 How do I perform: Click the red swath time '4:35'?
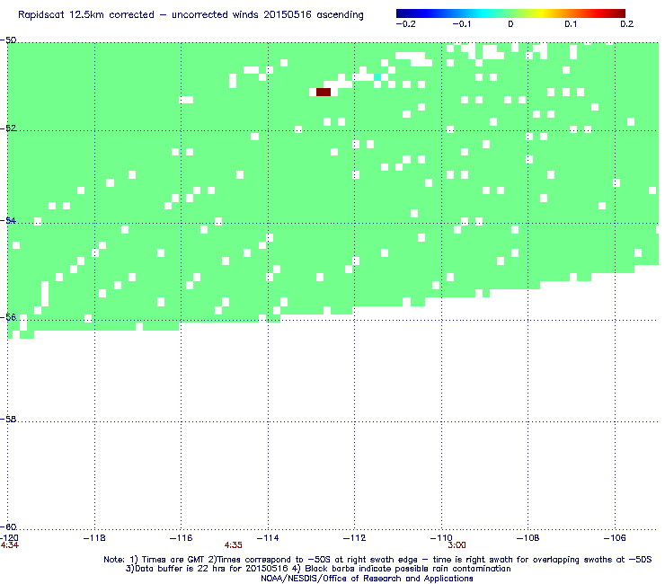click(234, 545)
